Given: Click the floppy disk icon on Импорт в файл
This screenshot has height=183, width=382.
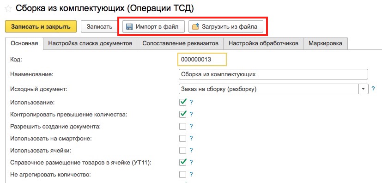Looking at the screenshot, I should [x=129, y=26].
